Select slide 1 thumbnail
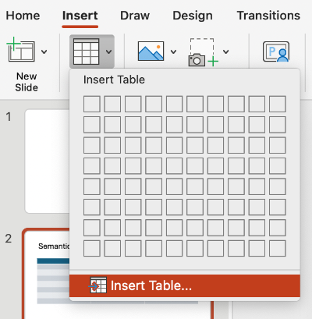Viewport: 312px width, 319px height. pyautogui.click(x=47, y=161)
